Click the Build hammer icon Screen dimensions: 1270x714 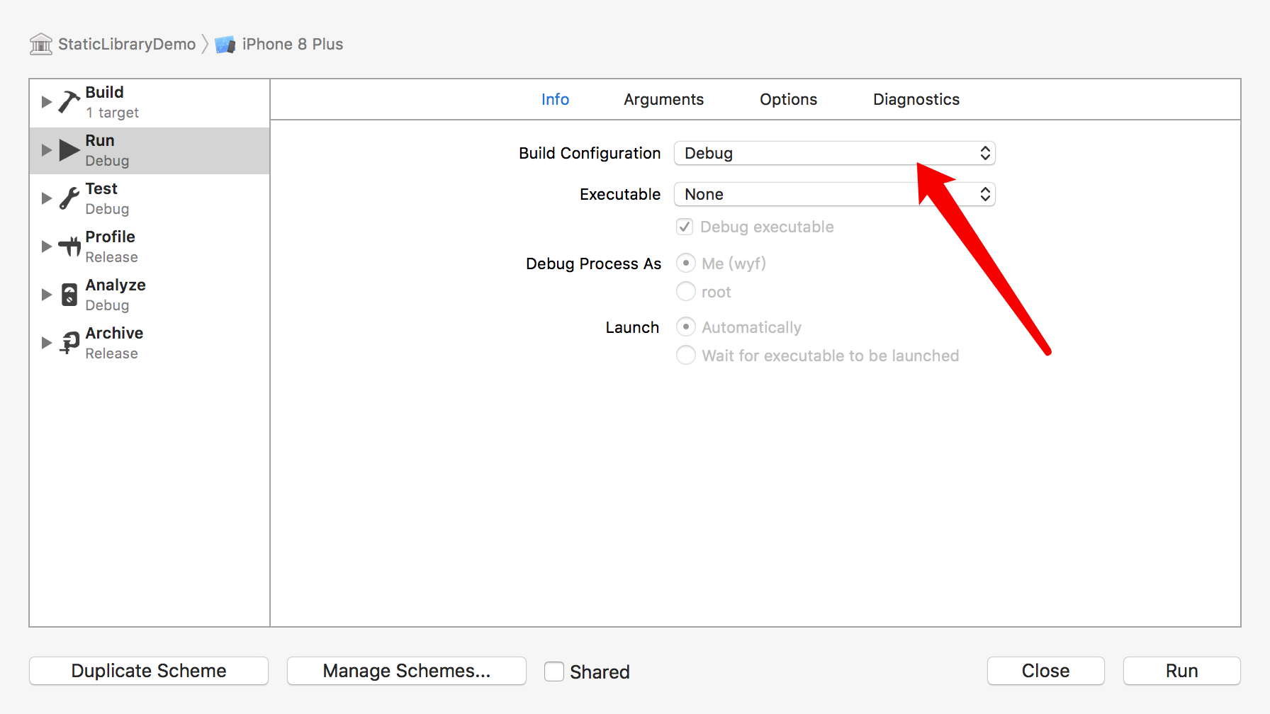click(x=69, y=102)
